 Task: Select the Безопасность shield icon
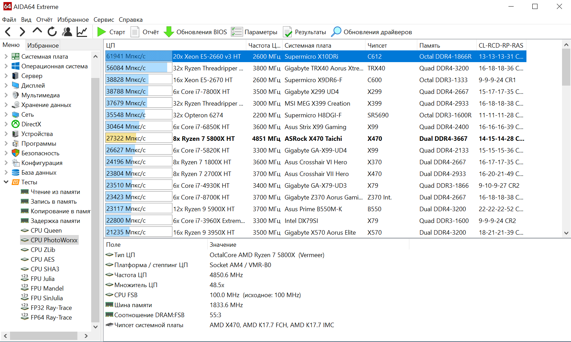[x=16, y=153]
